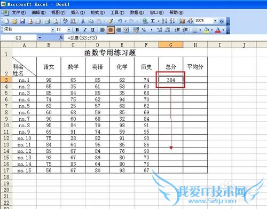
Task: Select column A header
Action: pos(24,45)
